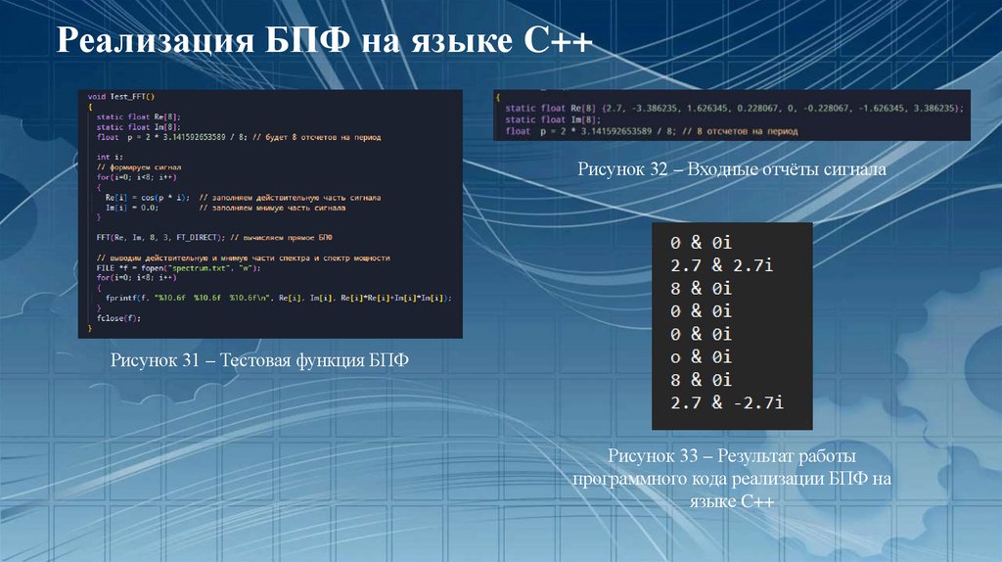Click the caption starting "Рисунок 33 – Результат работы"
The width and height of the screenshot is (1002, 562).
(732, 478)
